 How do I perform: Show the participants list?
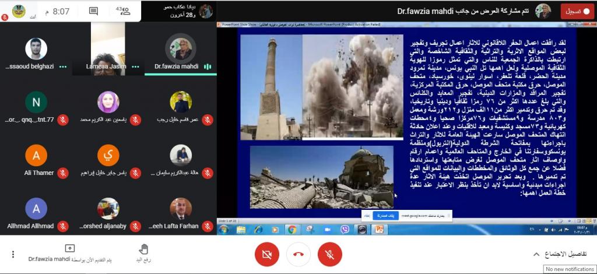(x=123, y=11)
